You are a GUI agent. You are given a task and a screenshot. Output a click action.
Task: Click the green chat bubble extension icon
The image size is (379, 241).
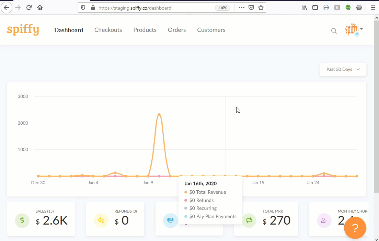pyautogui.click(x=348, y=8)
